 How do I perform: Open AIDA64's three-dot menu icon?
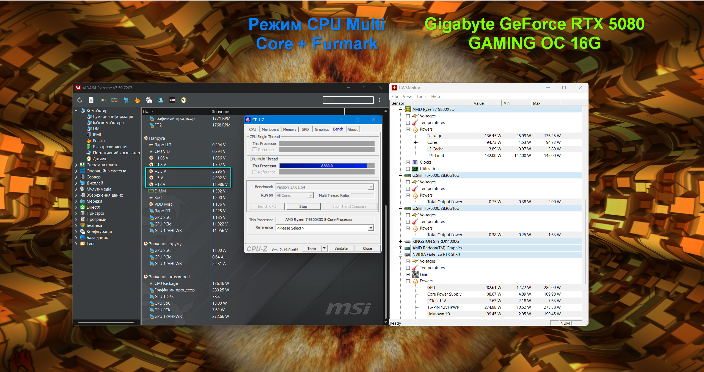[380, 100]
